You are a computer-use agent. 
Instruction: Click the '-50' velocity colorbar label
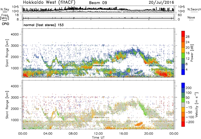(189, 112)
